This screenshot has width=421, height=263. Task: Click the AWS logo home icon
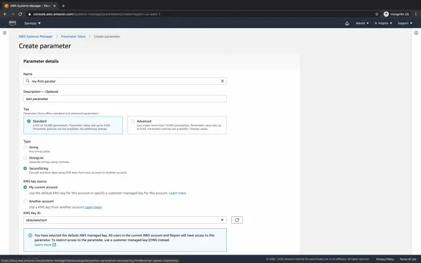pos(12,23)
